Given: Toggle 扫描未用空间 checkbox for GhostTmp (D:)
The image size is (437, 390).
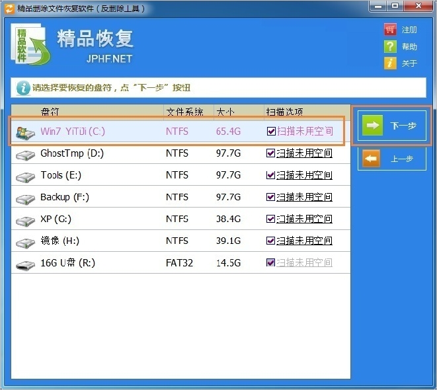Looking at the screenshot, I should [270, 153].
